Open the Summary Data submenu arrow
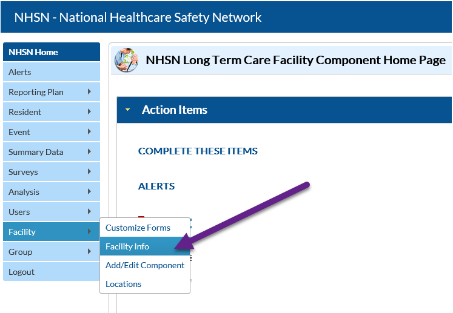 click(x=89, y=152)
